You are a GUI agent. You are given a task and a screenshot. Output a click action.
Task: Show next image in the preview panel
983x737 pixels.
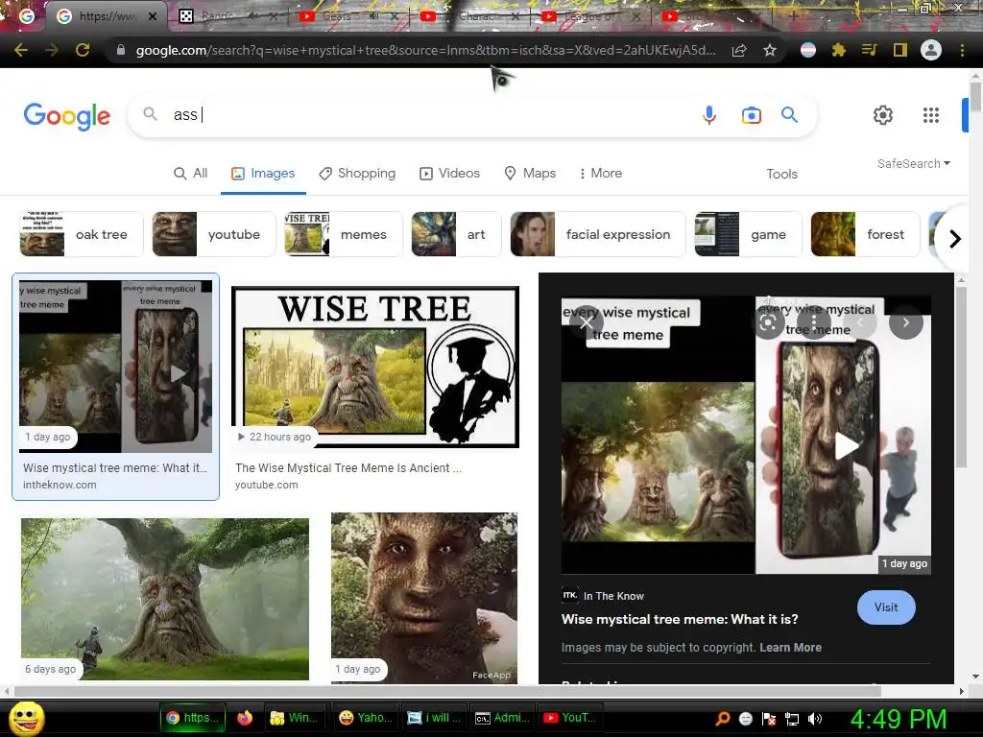pos(906,322)
